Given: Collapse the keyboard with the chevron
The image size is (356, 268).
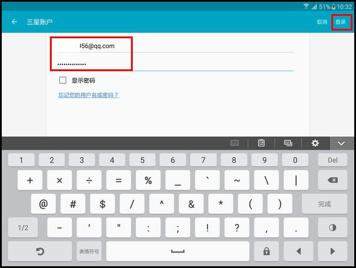Looking at the screenshot, I should [x=341, y=143].
